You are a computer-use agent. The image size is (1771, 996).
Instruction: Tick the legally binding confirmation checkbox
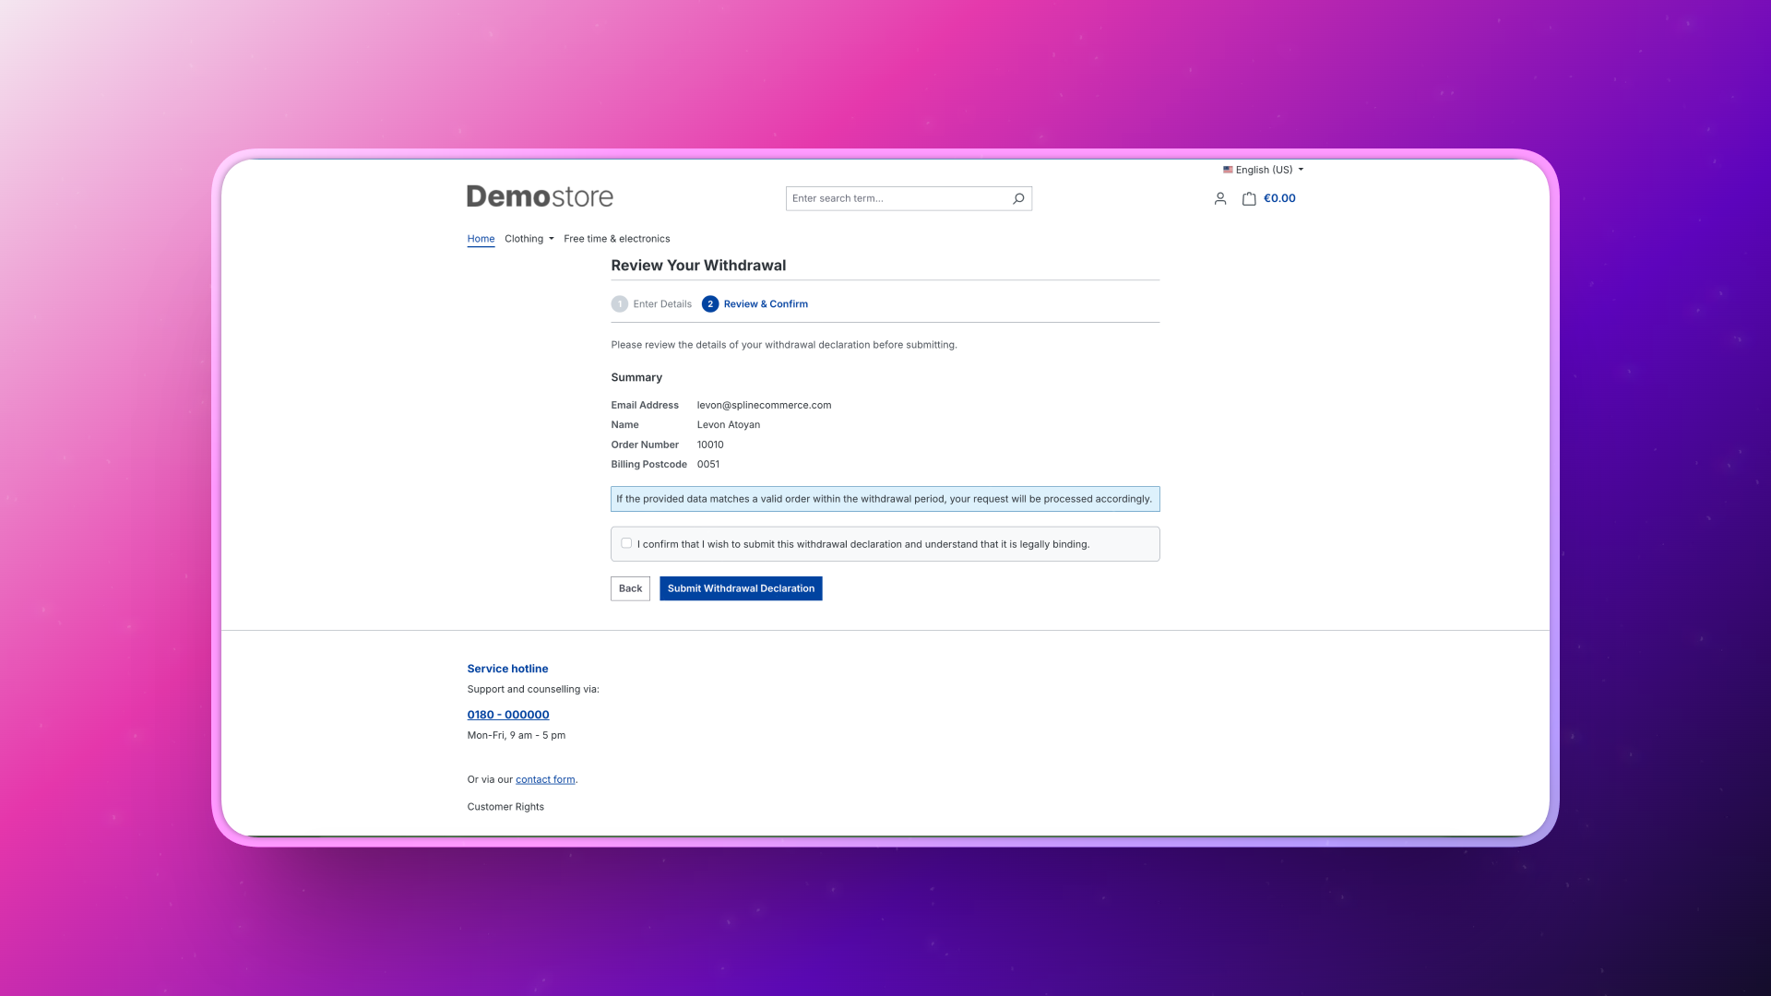coord(626,543)
